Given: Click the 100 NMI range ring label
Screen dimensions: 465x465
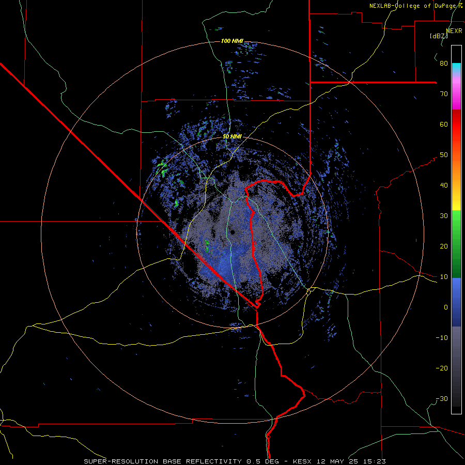Looking at the screenshot, I should pyautogui.click(x=232, y=41).
